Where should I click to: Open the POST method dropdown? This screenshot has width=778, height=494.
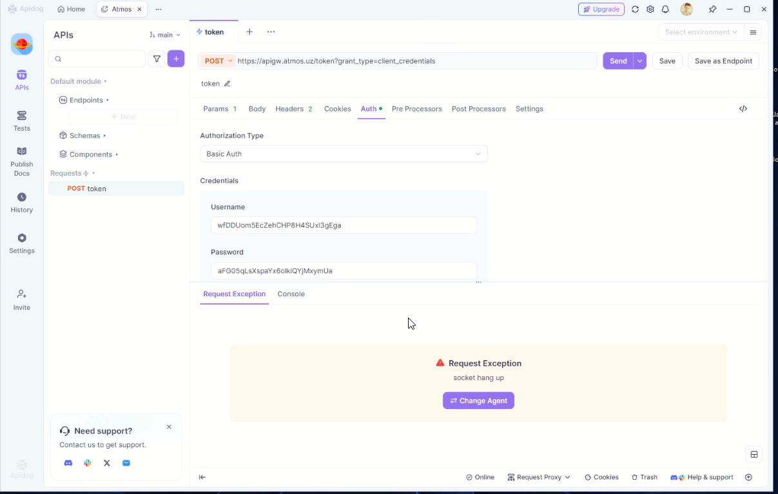[219, 61]
